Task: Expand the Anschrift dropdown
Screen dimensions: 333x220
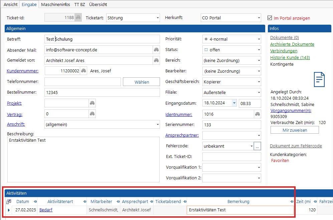Action: click(x=158, y=124)
